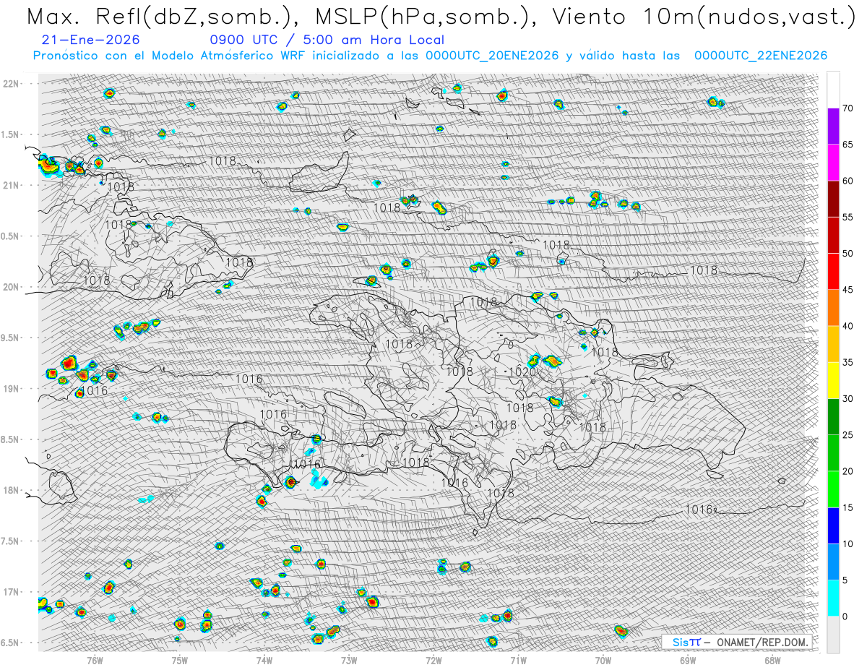Click the '70' colorbar label

[x=847, y=108]
